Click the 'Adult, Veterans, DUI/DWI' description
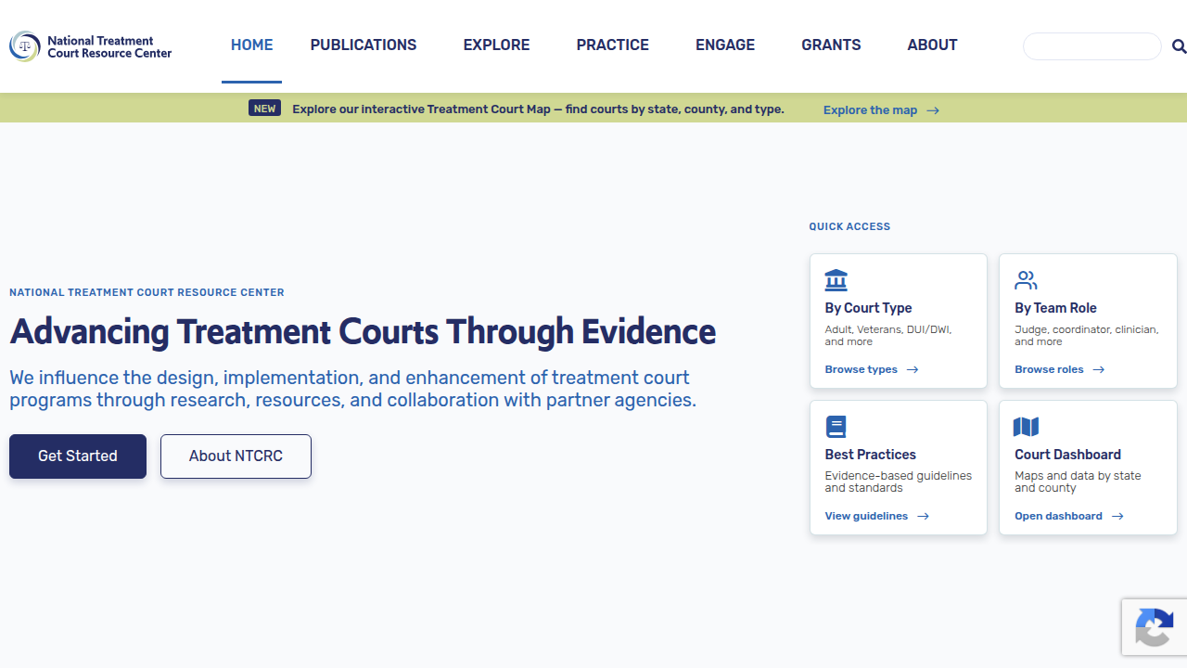Viewport: 1187px width, 668px height. click(888, 335)
